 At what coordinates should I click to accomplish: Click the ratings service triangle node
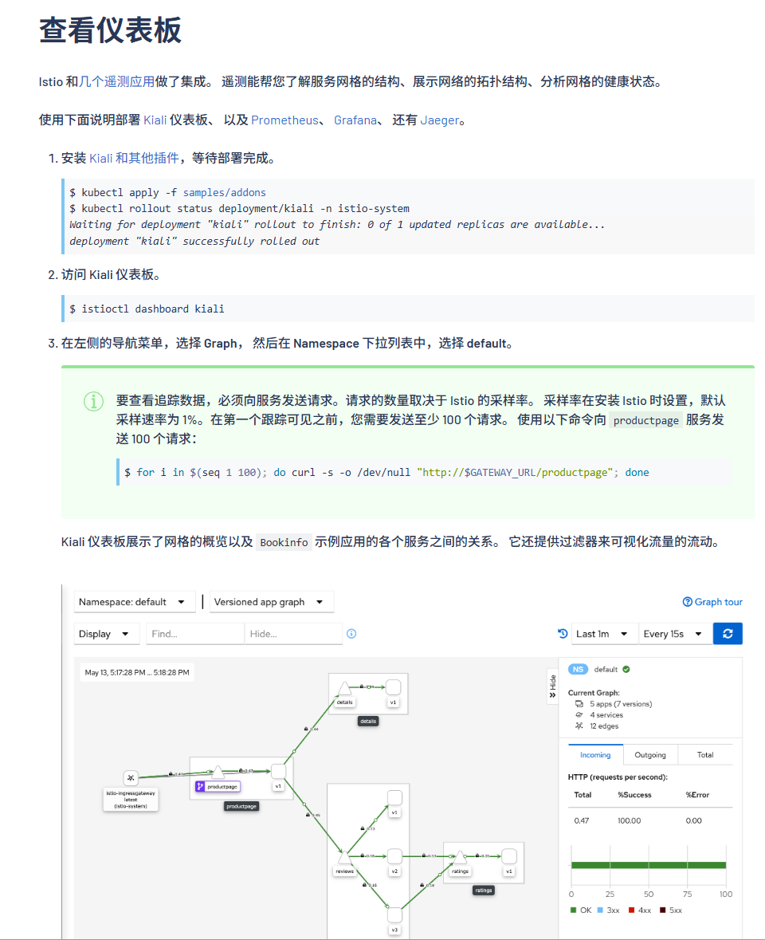pos(460,858)
